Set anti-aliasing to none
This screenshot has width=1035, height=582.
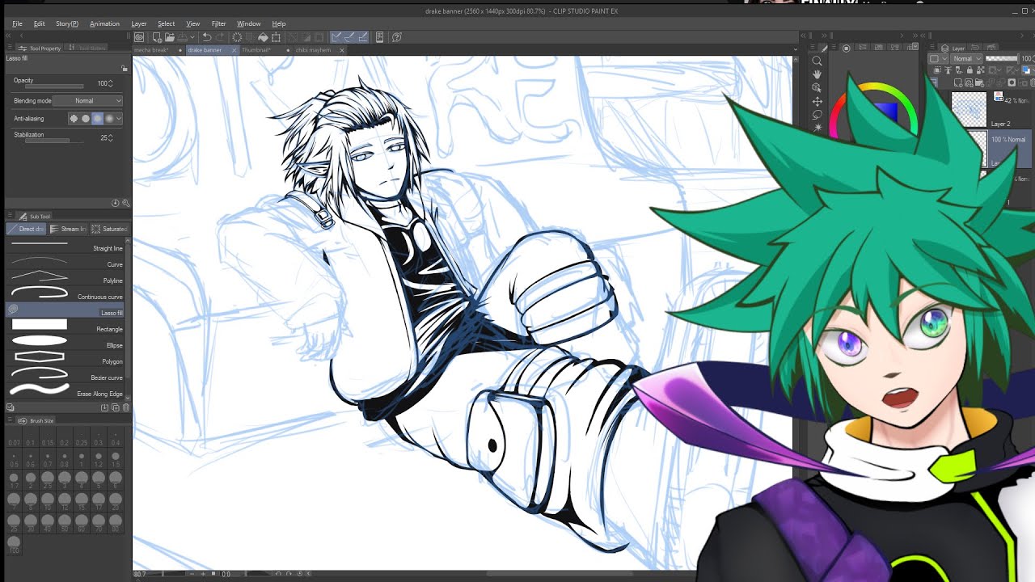74,118
